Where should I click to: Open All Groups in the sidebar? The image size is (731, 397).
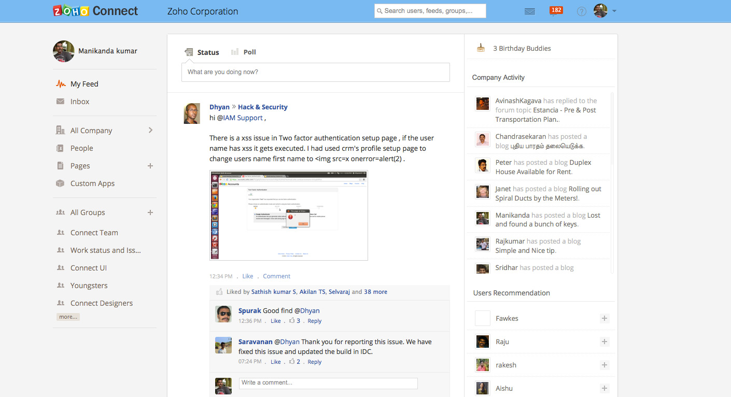point(88,212)
